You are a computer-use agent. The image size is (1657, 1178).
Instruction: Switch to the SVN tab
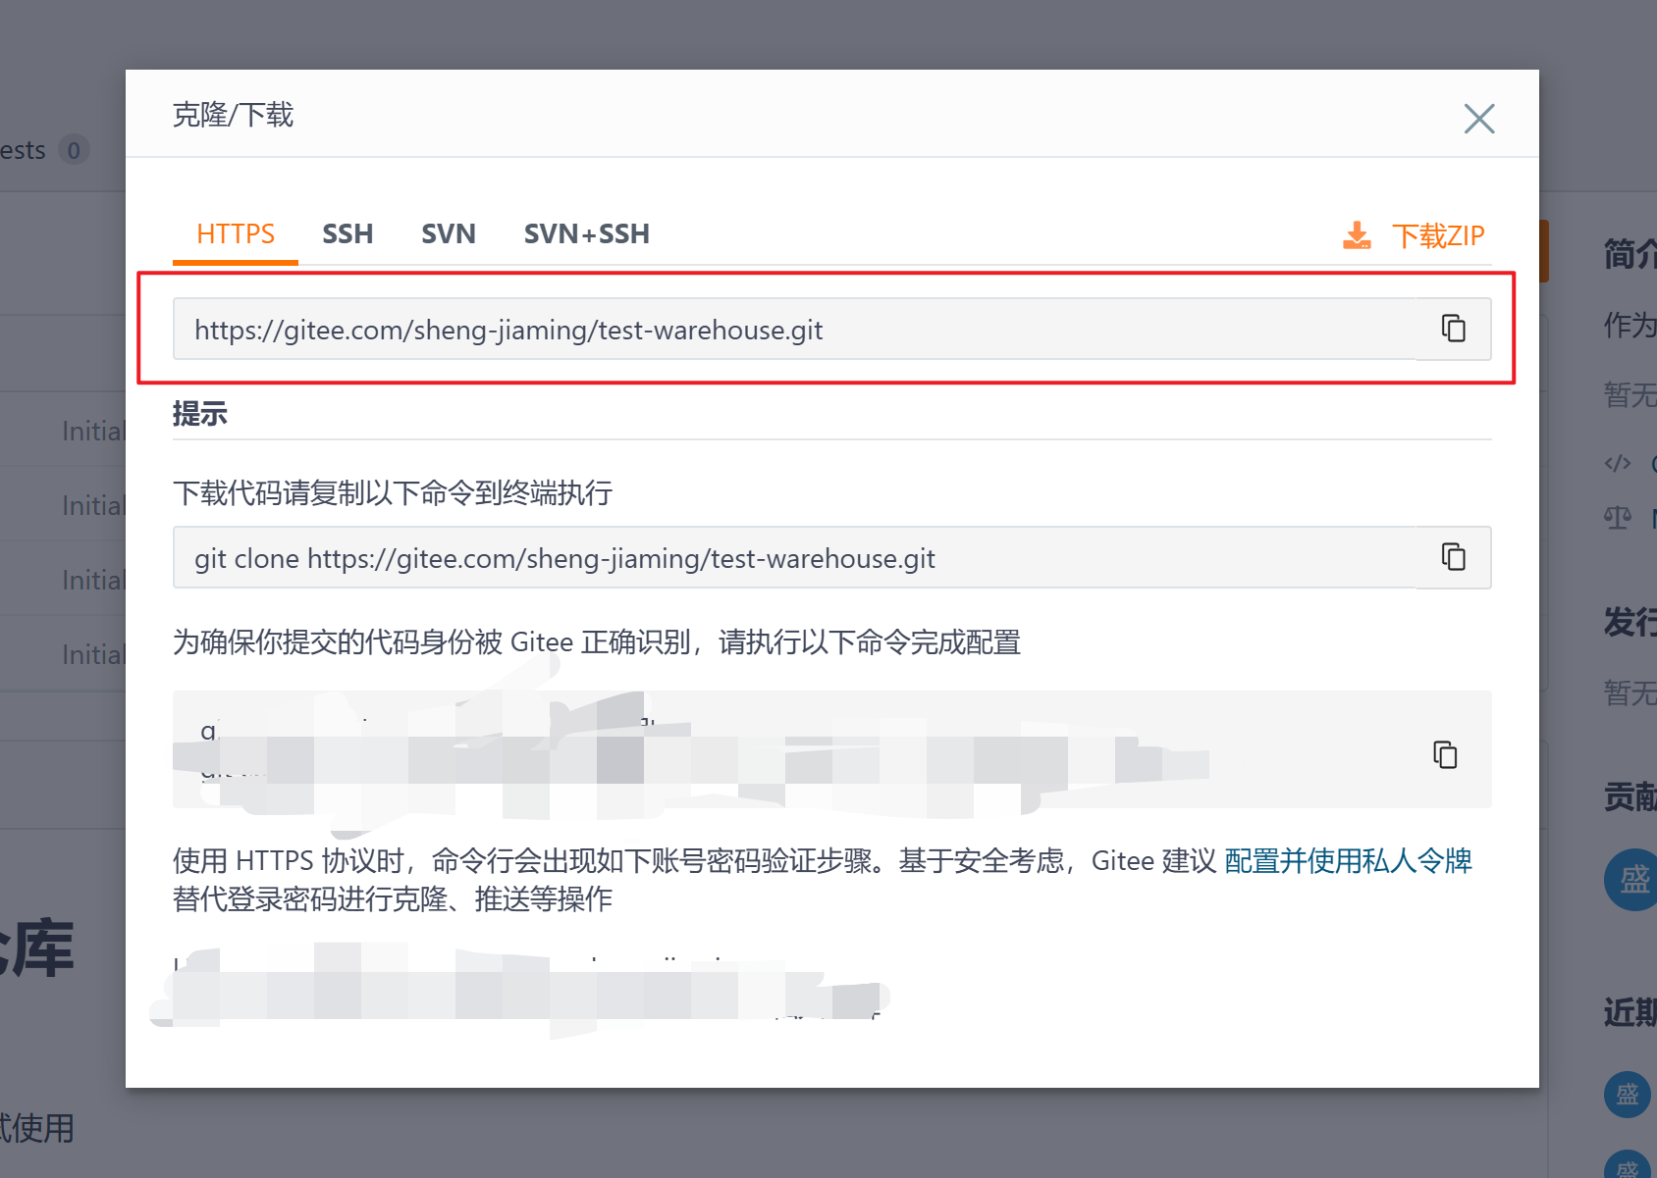tap(449, 234)
